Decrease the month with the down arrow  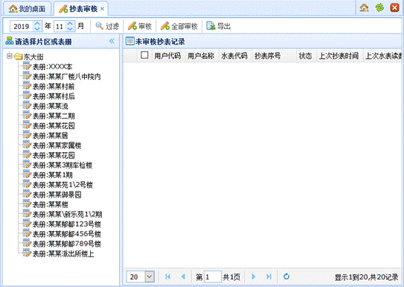[x=70, y=29]
